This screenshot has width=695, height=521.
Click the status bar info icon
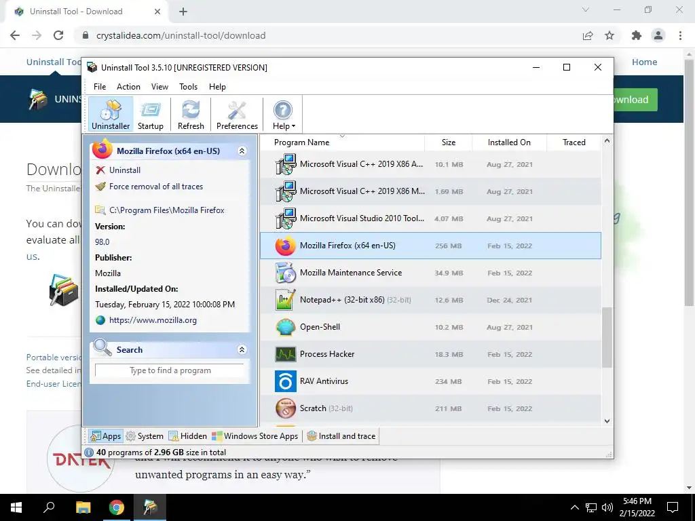coord(89,452)
